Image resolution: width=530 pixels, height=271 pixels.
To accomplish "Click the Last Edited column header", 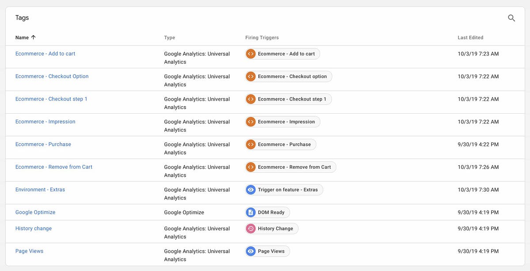I will click(470, 38).
